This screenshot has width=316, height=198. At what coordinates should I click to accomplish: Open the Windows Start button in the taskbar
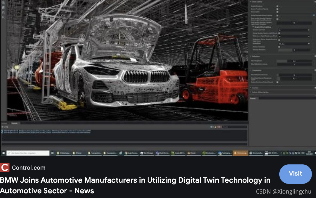pos(4,153)
